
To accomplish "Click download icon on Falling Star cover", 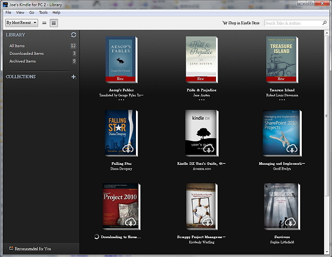I will (x=128, y=149).
